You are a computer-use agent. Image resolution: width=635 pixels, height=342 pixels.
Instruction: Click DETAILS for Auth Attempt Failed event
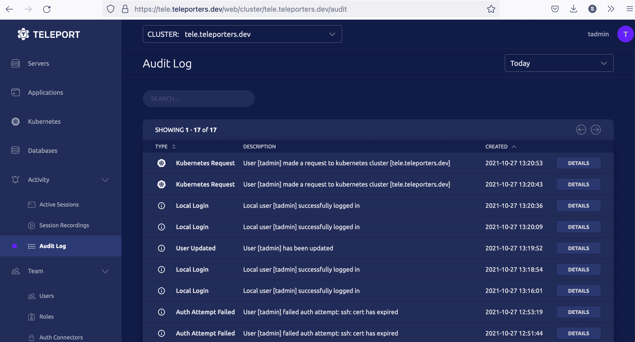click(x=579, y=312)
